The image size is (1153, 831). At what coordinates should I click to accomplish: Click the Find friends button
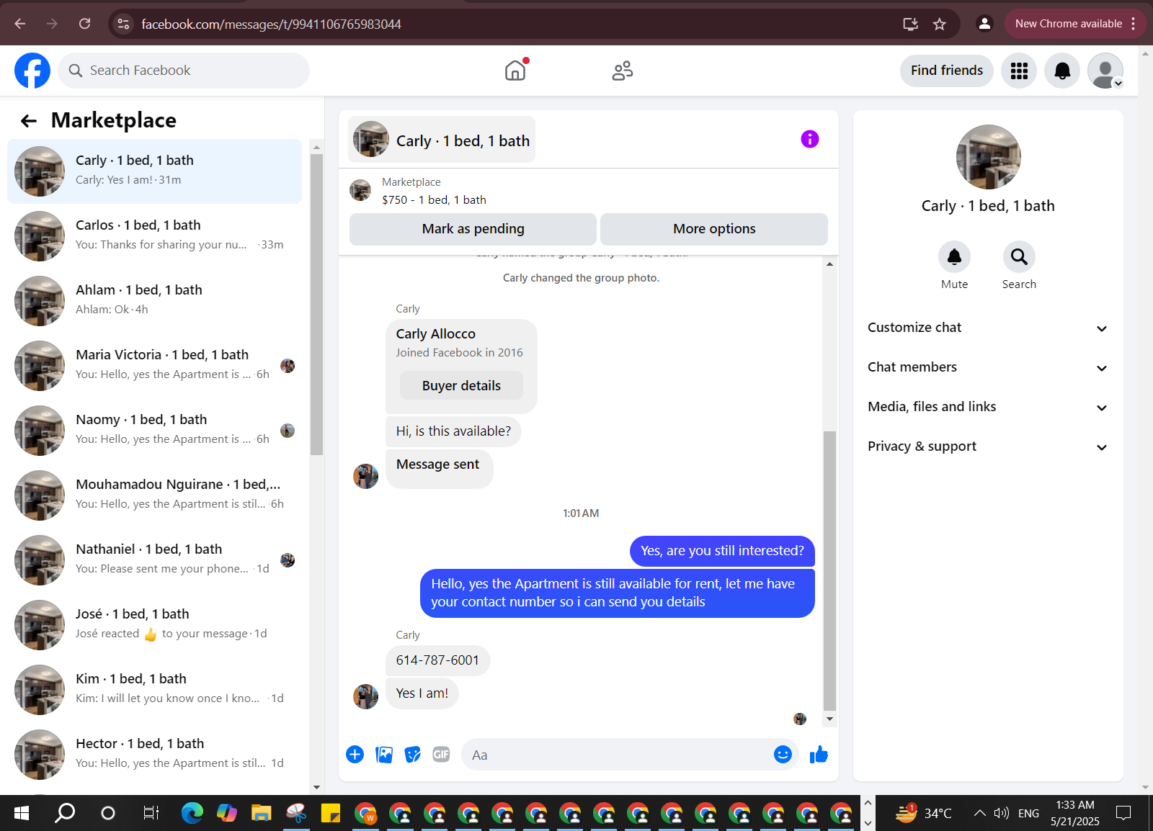pyautogui.click(x=946, y=71)
